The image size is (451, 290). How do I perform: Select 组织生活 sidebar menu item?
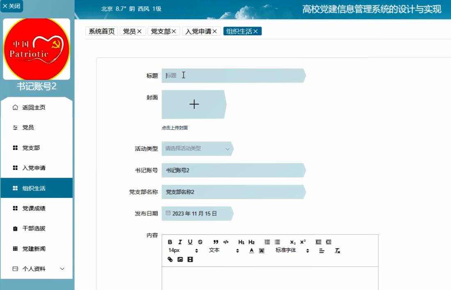tap(37, 188)
